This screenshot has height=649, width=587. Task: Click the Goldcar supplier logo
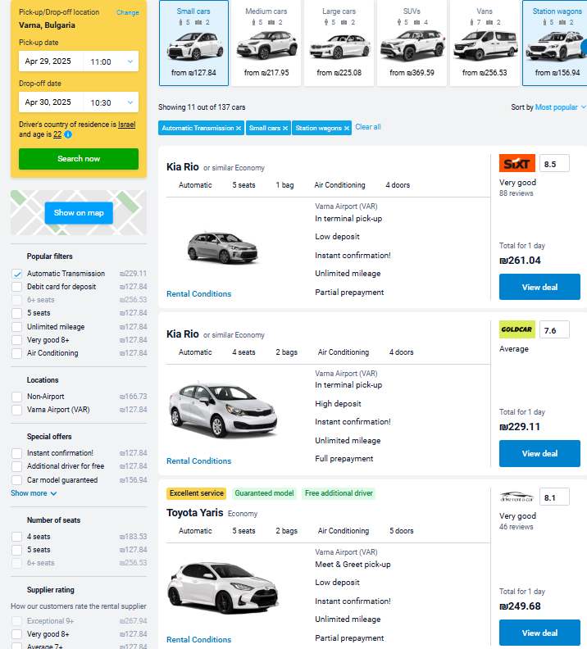pos(517,329)
